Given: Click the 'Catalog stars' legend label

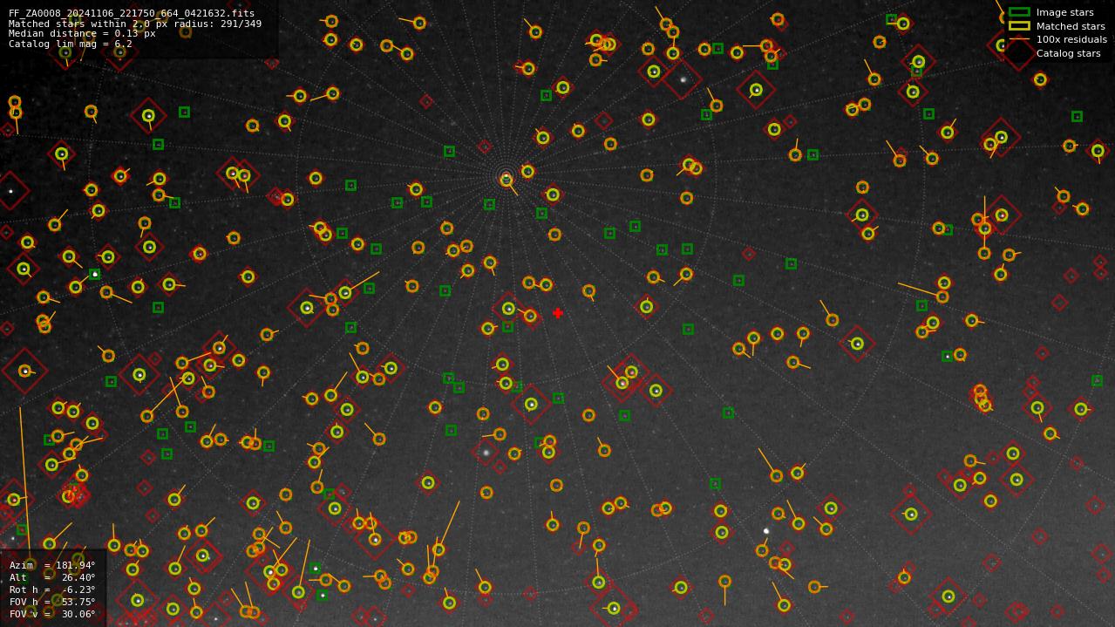Looking at the screenshot, I should pyautogui.click(x=1068, y=53).
